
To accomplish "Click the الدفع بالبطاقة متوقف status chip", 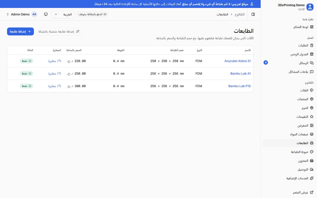I will (93, 14).
